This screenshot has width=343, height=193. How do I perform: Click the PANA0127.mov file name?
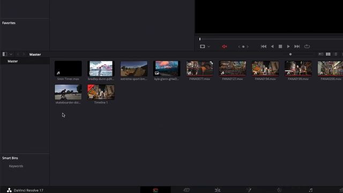232,79
